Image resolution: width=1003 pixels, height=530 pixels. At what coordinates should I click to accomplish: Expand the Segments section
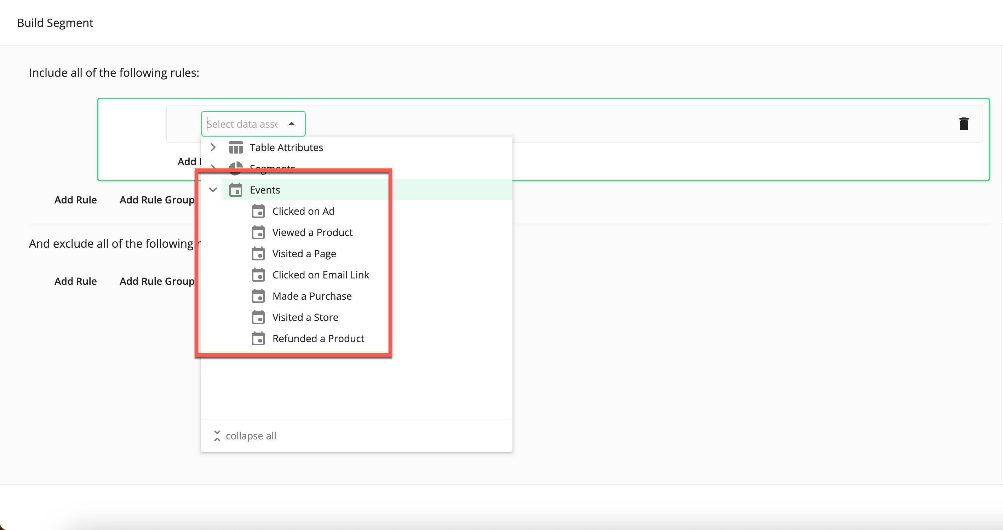(214, 168)
